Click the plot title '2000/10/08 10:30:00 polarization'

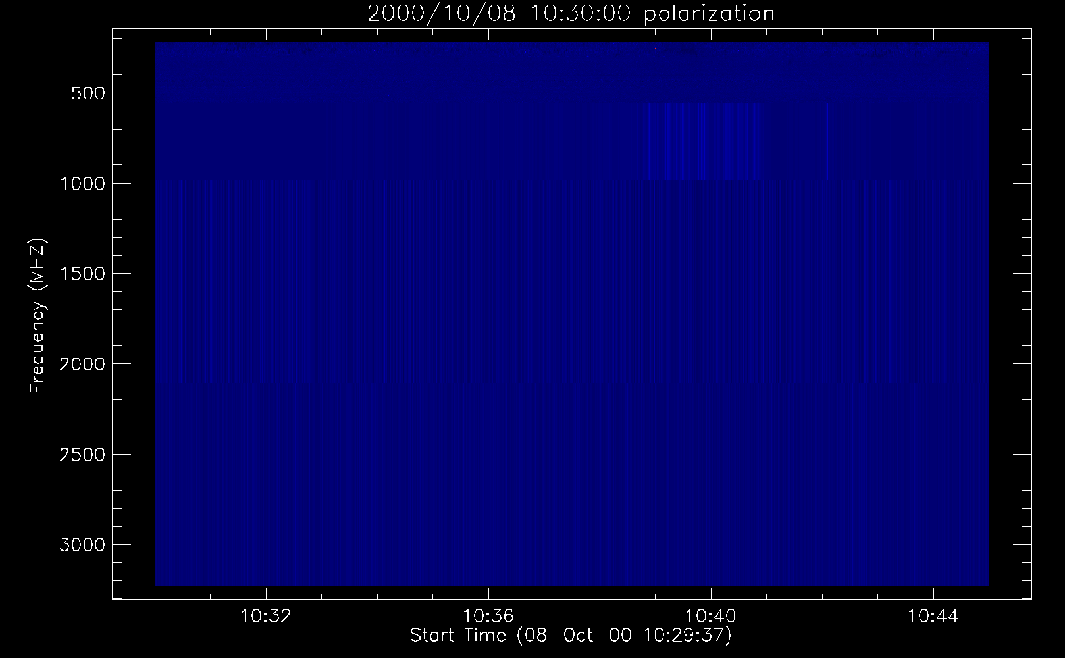[x=571, y=14]
